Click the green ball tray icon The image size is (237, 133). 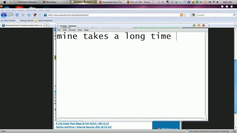click(x=176, y=2)
